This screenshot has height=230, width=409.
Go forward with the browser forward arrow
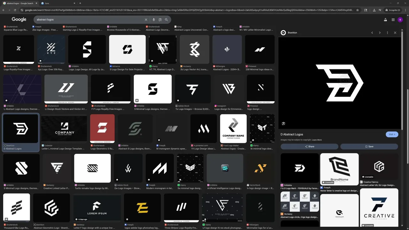9,10
